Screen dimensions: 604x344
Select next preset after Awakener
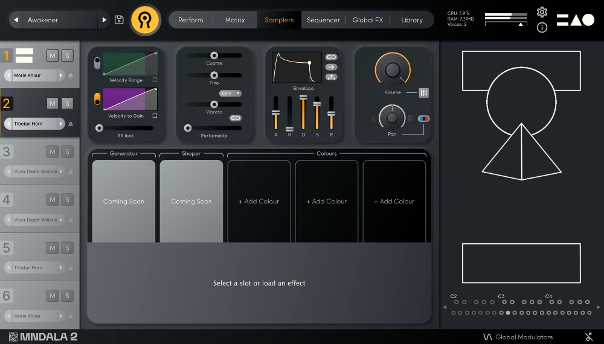(x=104, y=20)
